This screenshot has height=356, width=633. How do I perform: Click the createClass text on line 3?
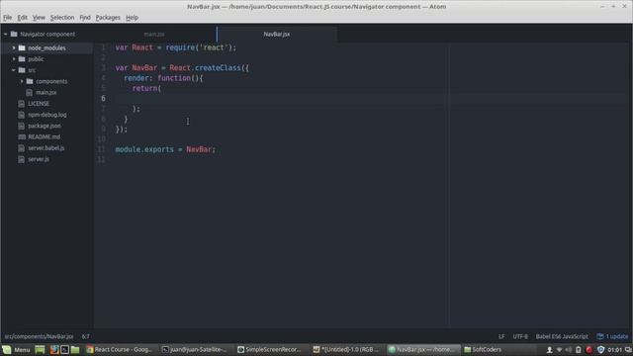pos(218,68)
